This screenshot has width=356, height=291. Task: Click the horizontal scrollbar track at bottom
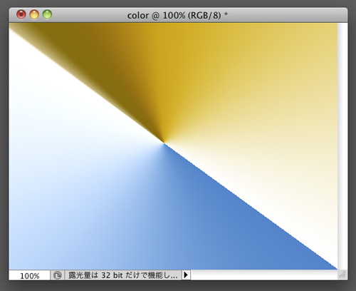click(x=264, y=275)
